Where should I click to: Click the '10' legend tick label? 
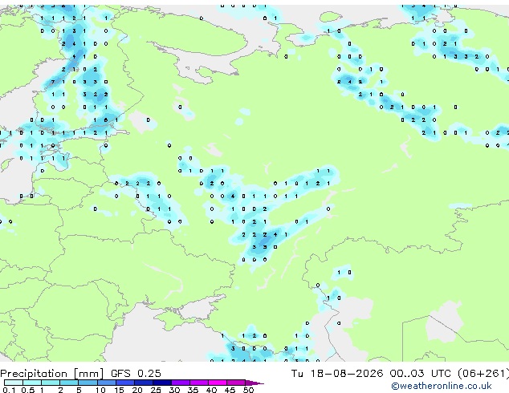point(100,390)
